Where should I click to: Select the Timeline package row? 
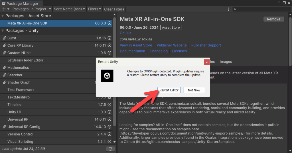tap(56, 104)
